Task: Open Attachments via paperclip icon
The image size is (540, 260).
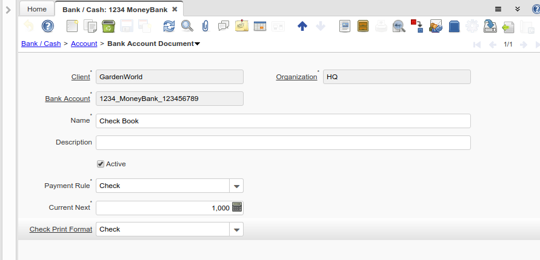Action: 205,26
